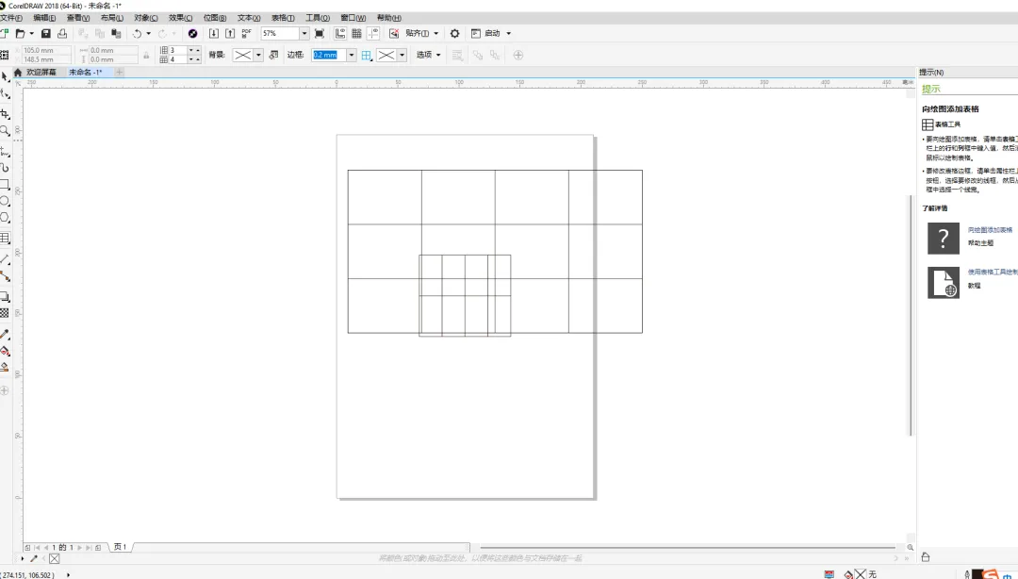Screen dimensions: 1018x579
Task: Select the Connector tool
Action: 5,276
